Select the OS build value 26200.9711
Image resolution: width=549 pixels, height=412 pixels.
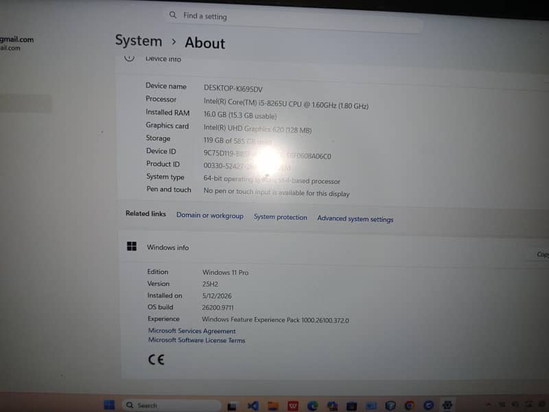point(218,307)
